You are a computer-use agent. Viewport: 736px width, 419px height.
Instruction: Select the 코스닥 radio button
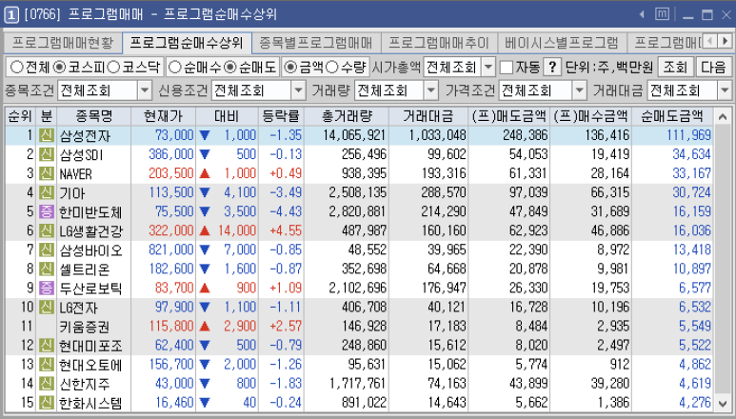pos(113,67)
